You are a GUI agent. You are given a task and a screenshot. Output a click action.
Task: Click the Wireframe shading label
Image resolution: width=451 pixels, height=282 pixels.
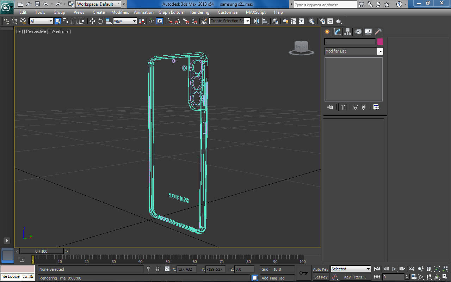60,31
